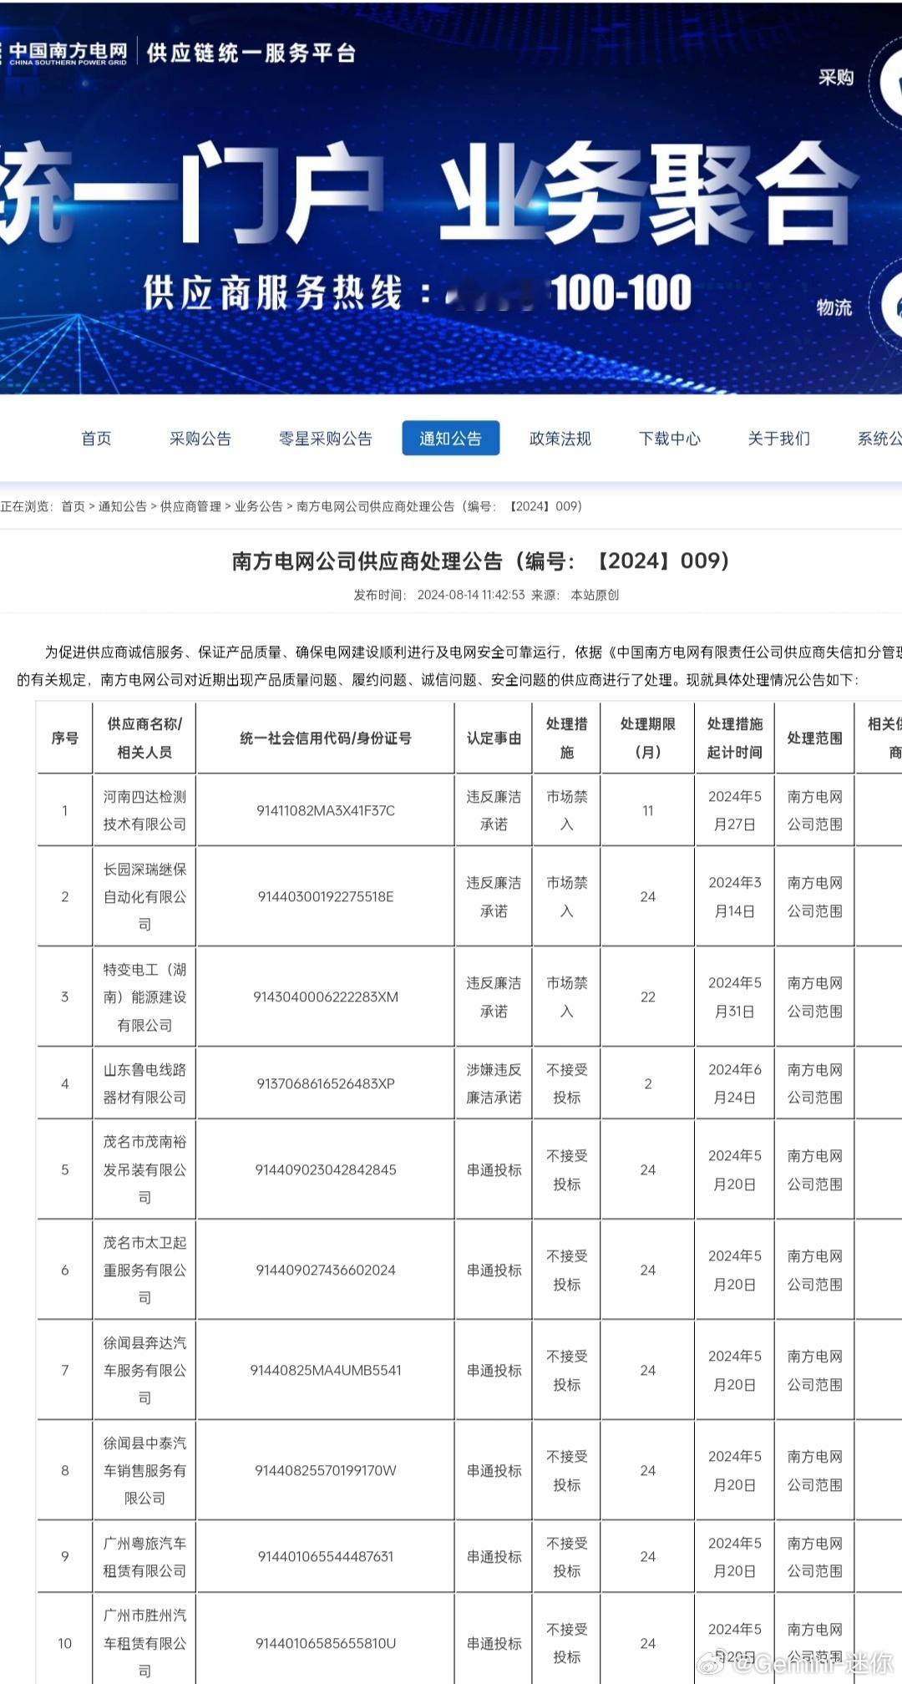Click credit code 91440106585655810U
902x1684 pixels.
326,1643
